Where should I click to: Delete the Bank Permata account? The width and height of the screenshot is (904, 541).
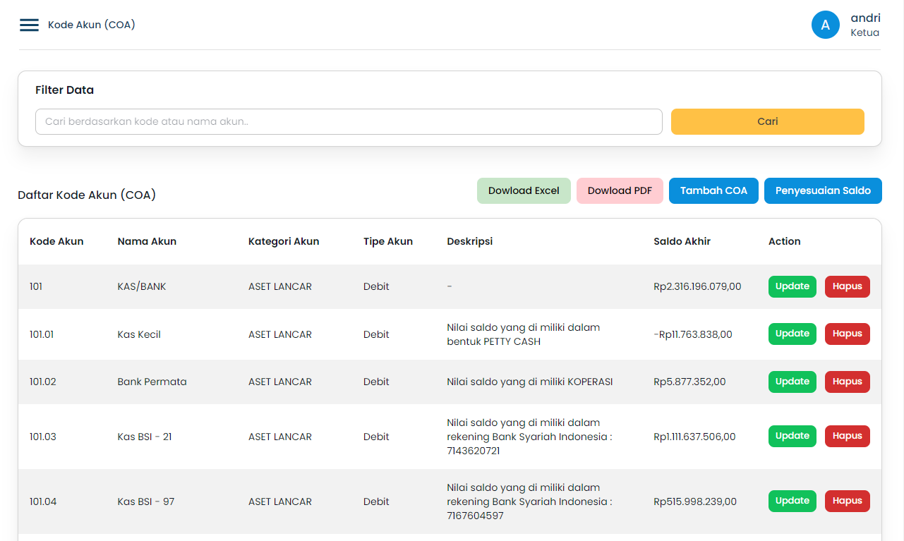(x=847, y=382)
